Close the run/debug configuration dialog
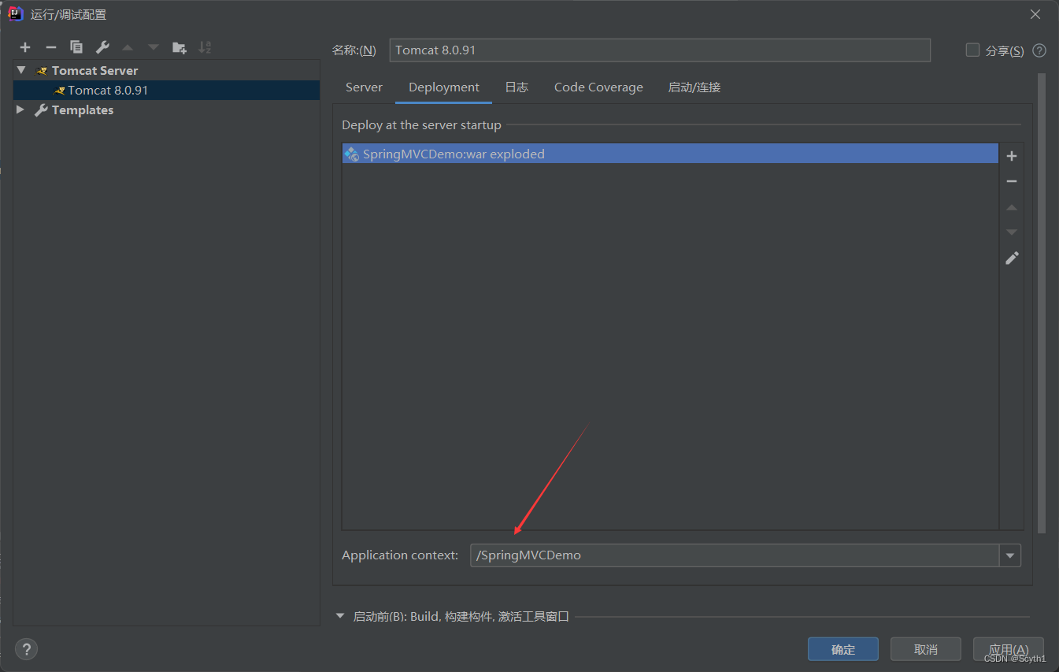Image resolution: width=1059 pixels, height=672 pixels. tap(1035, 14)
